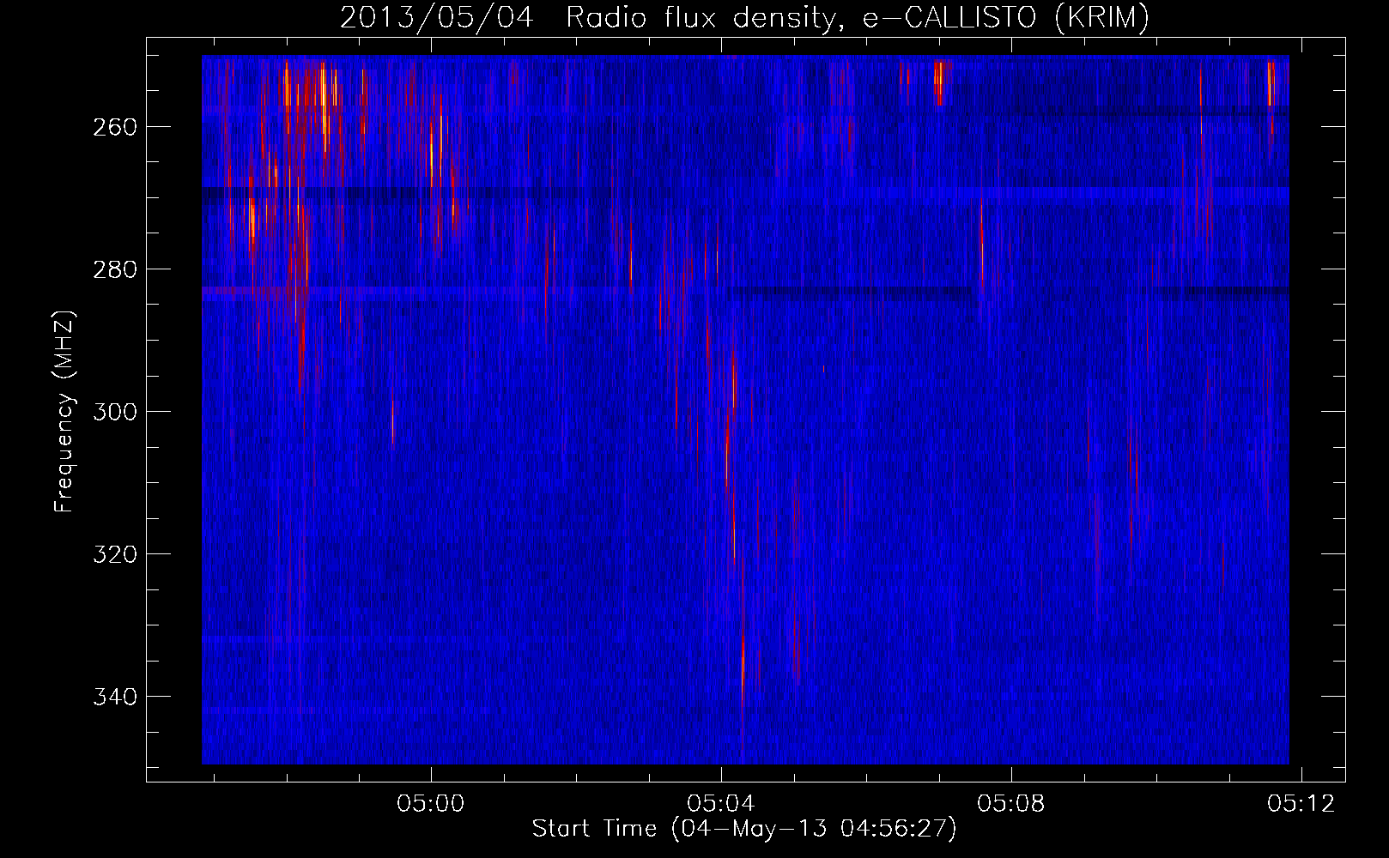Click the 05:04 time tick label
1389x858 pixels.
click(721, 803)
